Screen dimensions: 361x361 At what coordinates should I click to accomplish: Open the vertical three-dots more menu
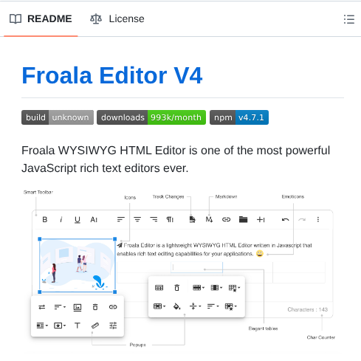[x=318, y=219]
